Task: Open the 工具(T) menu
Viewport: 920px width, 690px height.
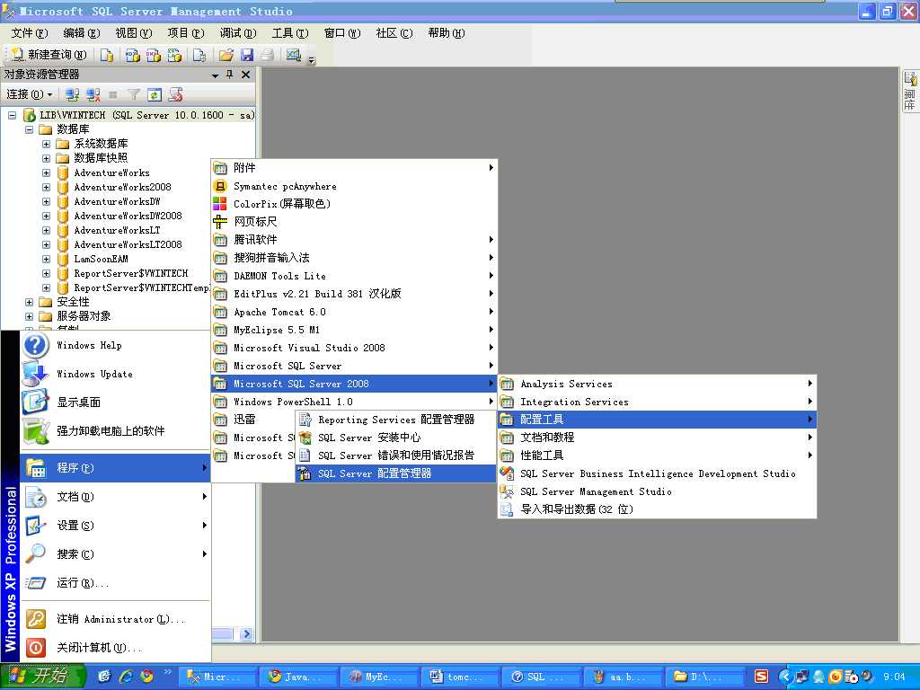Action: point(290,33)
